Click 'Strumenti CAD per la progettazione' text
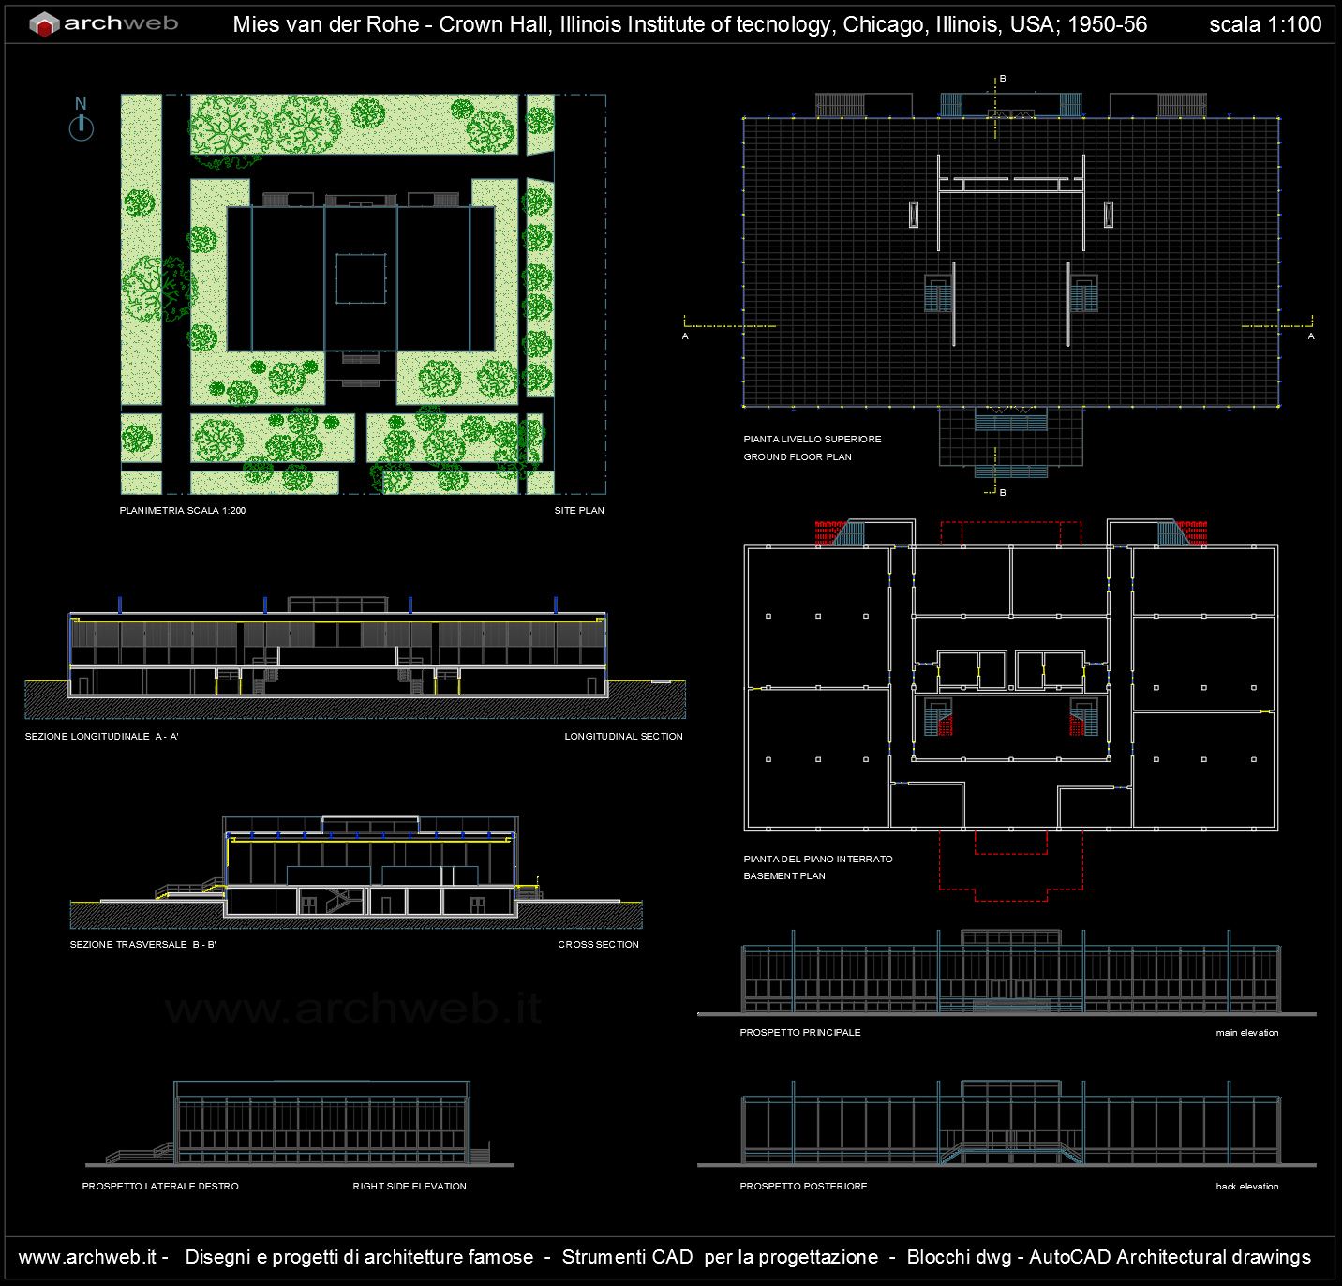This screenshot has width=1342, height=1286. coord(720,1257)
